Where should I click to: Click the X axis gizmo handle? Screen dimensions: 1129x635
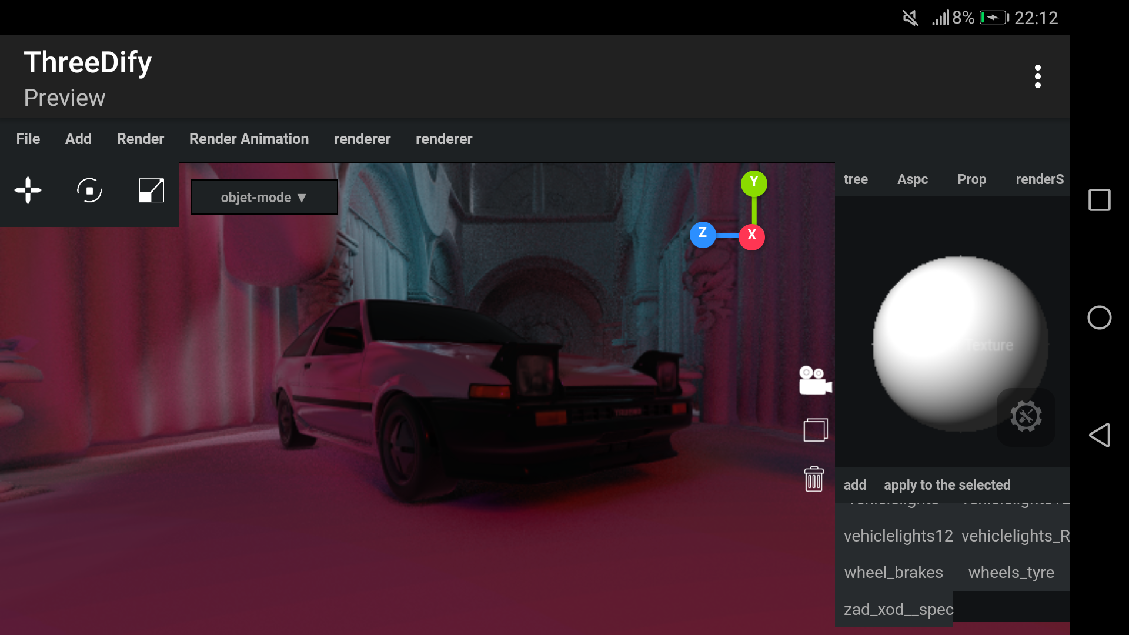(x=751, y=236)
